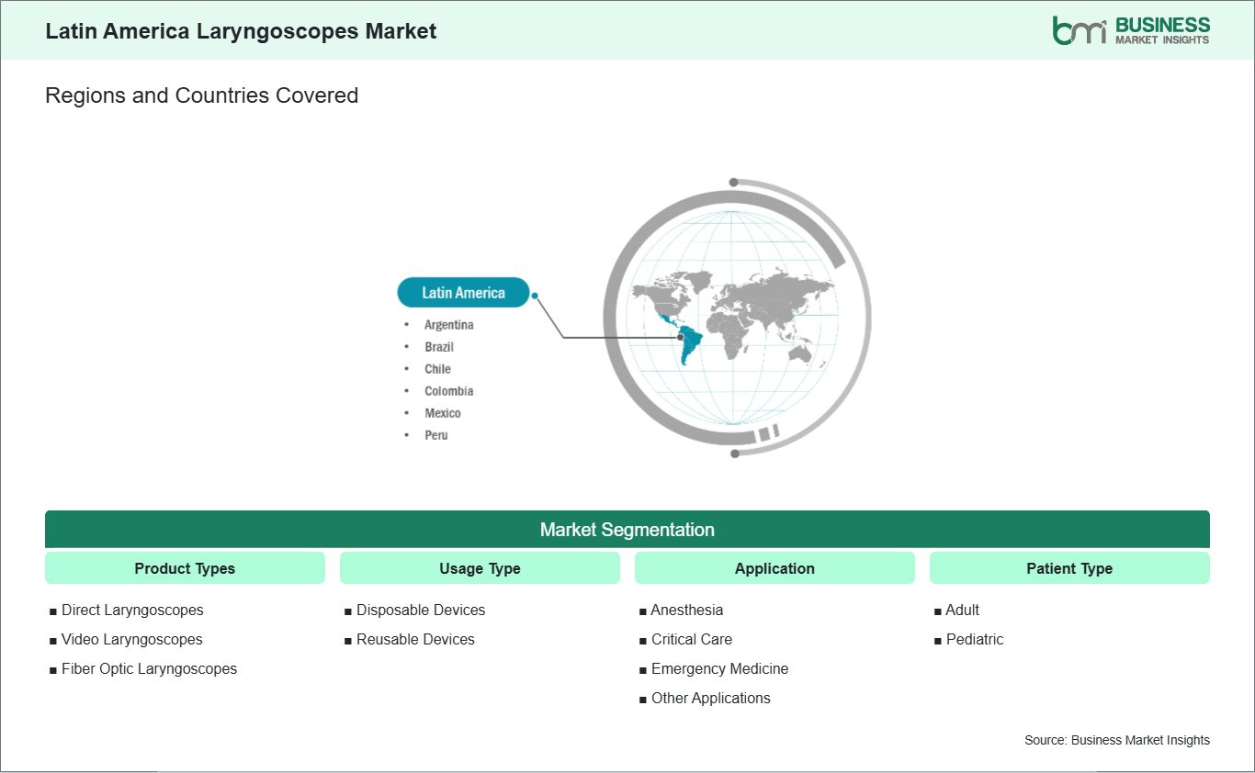Click 'Source: Business Market Insights' text

[1117, 740]
